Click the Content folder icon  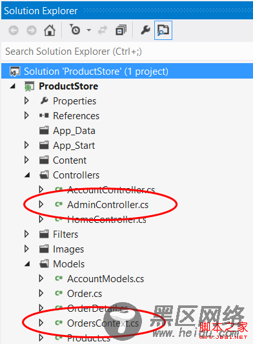click(44, 160)
